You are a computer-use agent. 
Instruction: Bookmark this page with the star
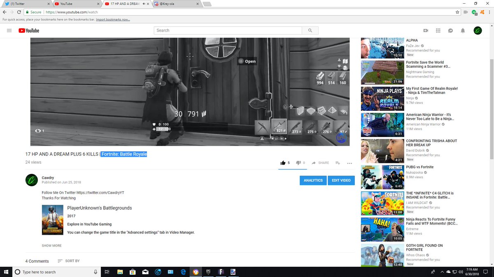[457, 12]
